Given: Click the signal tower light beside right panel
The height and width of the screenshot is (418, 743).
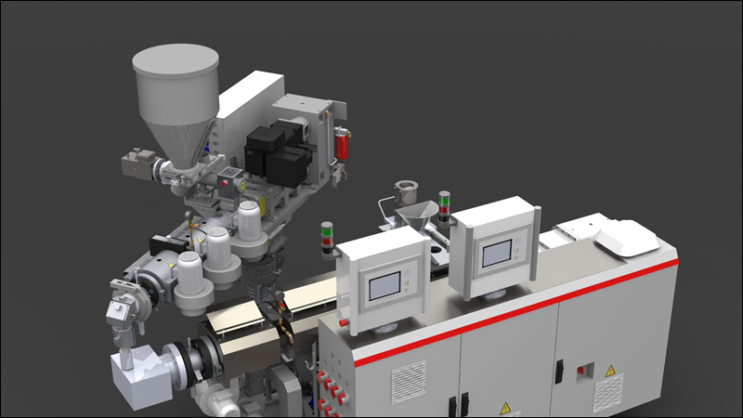Looking at the screenshot, I should [x=444, y=206].
